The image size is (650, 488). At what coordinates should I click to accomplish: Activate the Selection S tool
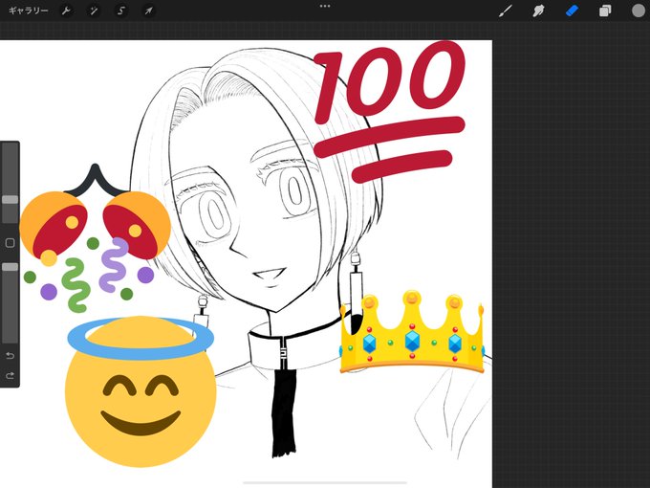pos(121,11)
